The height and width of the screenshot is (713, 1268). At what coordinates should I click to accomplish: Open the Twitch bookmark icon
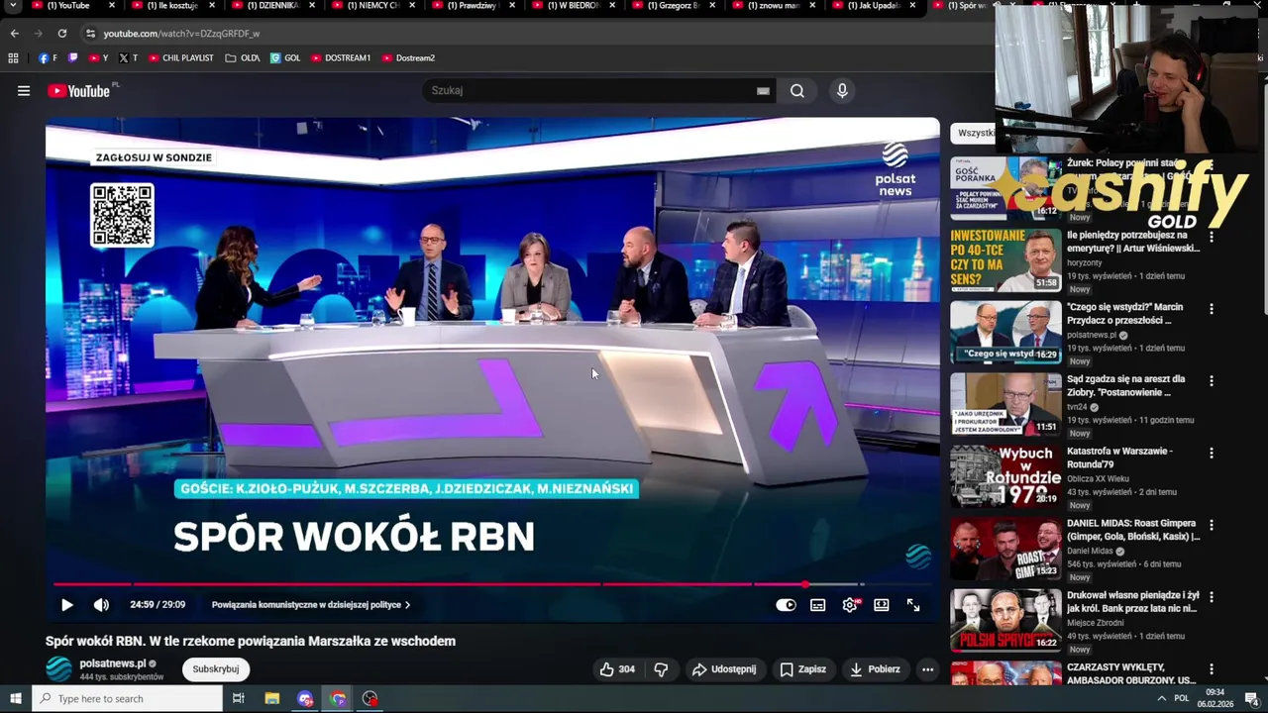(73, 58)
